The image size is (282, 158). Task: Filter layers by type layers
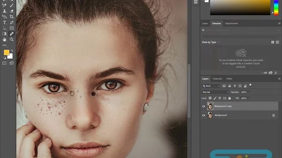235,86
